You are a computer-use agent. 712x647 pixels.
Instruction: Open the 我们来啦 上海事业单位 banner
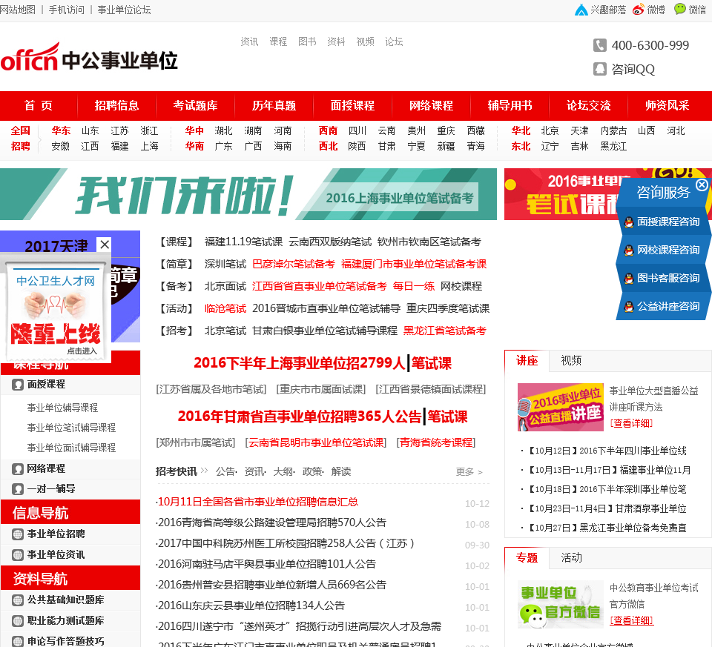click(248, 194)
